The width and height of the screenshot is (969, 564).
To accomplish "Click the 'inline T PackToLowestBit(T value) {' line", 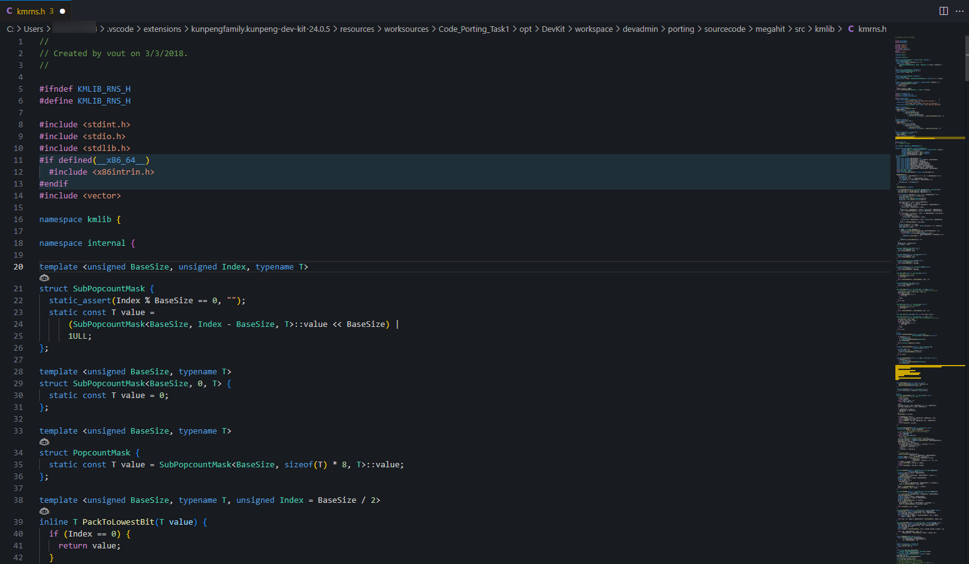I will (x=124, y=522).
